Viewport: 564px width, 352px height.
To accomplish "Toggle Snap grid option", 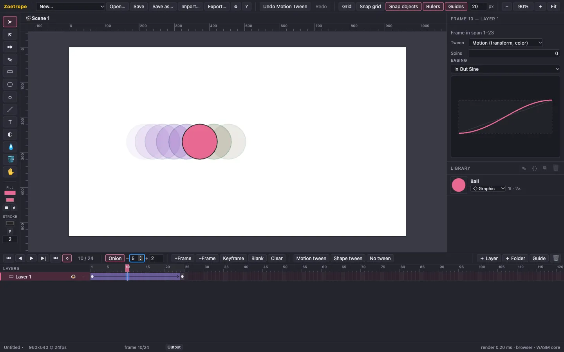I will [370, 7].
